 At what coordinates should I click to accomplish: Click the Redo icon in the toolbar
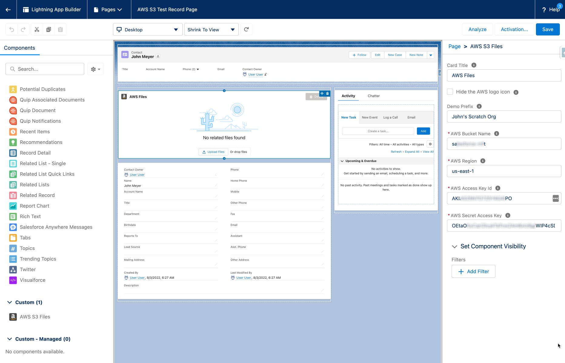tap(23, 29)
